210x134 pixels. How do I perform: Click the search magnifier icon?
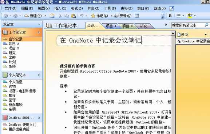click(x=206, y=25)
